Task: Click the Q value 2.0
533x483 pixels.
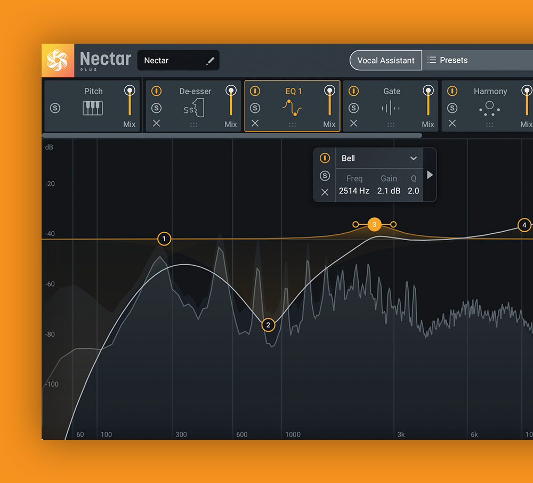Action: [414, 191]
